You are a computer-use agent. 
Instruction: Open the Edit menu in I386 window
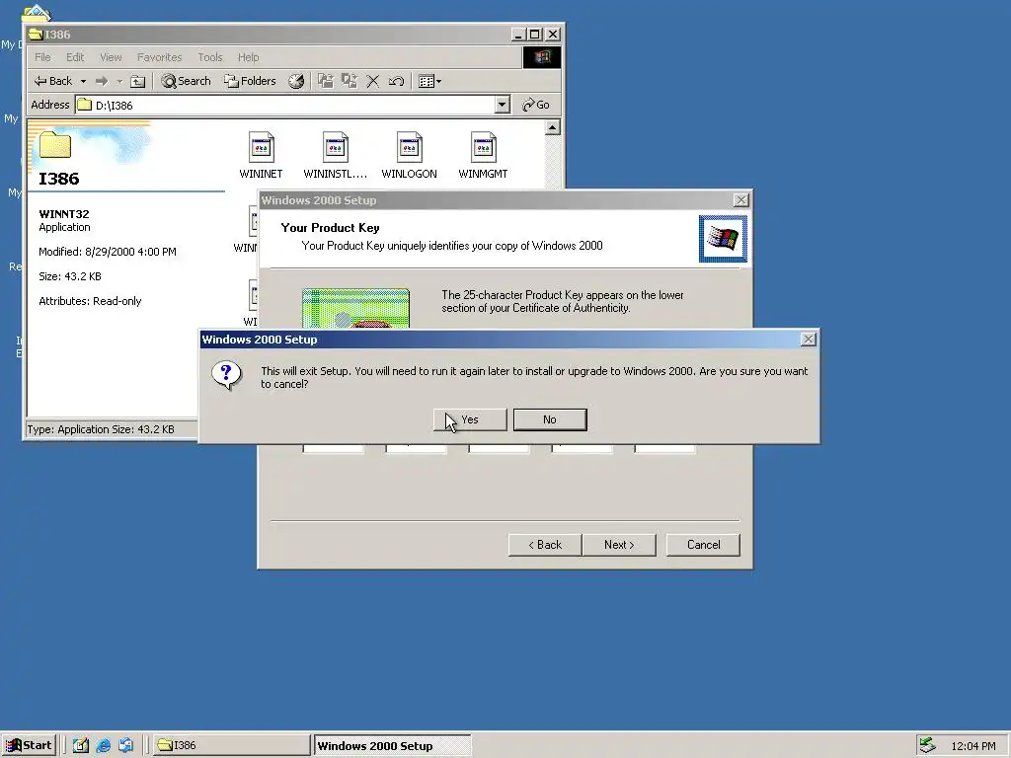coord(75,57)
